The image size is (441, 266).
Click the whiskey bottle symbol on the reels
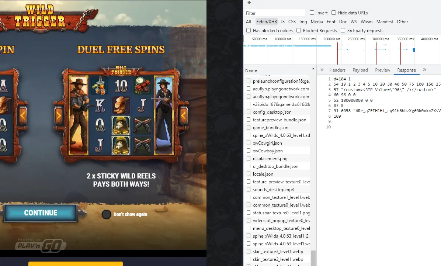pyautogui.click(x=99, y=85)
